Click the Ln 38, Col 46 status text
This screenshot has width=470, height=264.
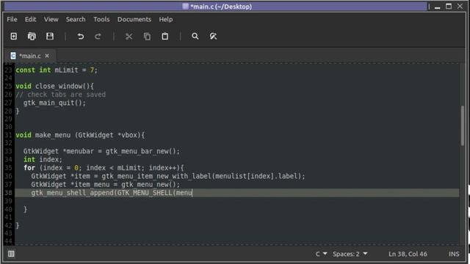point(408,254)
